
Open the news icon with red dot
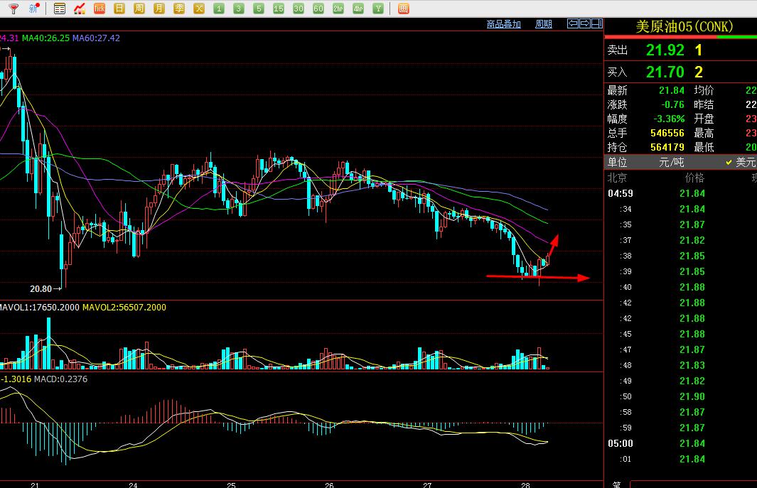pos(33,9)
